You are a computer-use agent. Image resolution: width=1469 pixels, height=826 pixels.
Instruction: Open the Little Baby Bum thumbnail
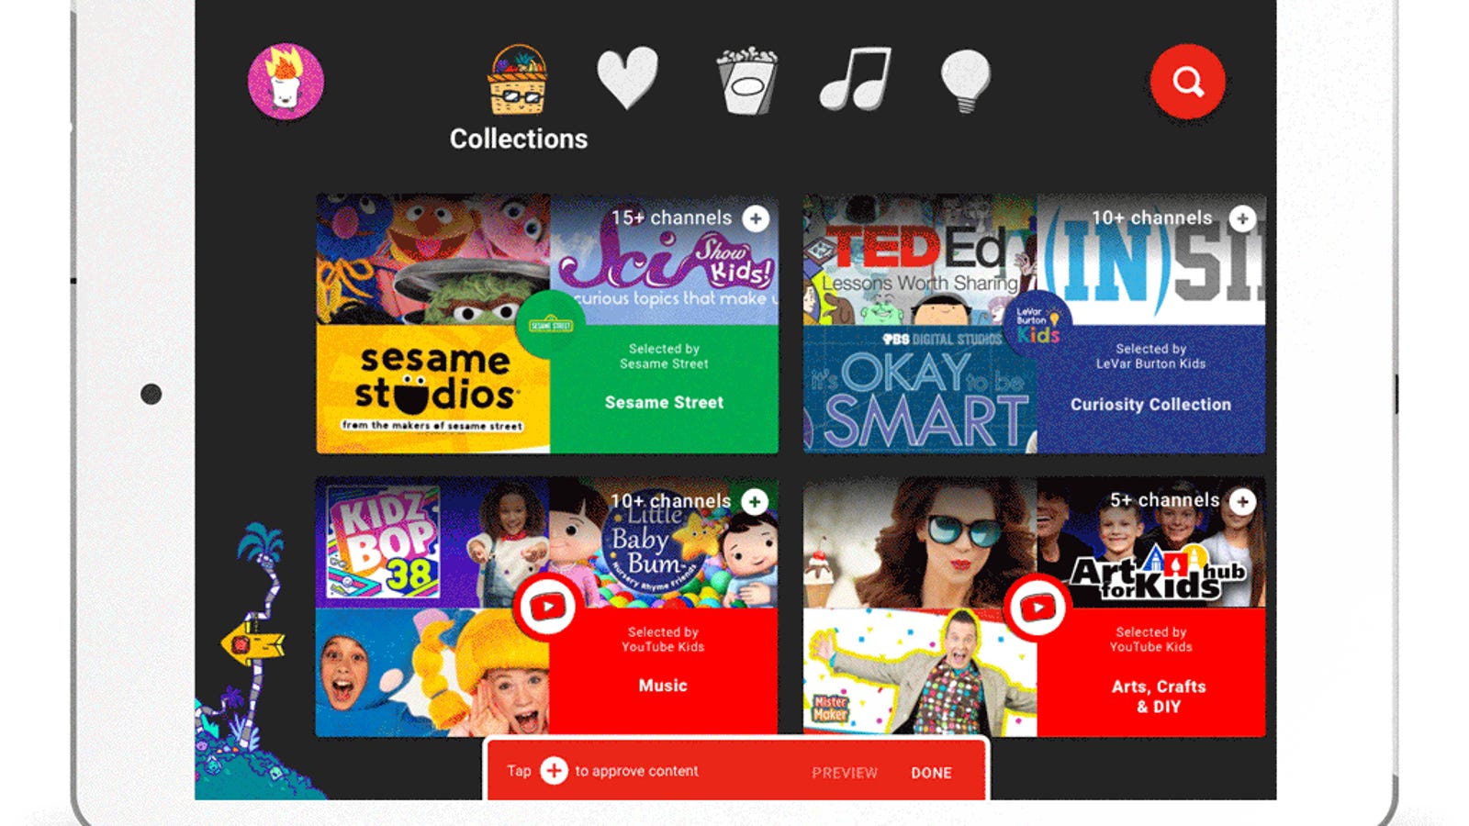point(663,542)
